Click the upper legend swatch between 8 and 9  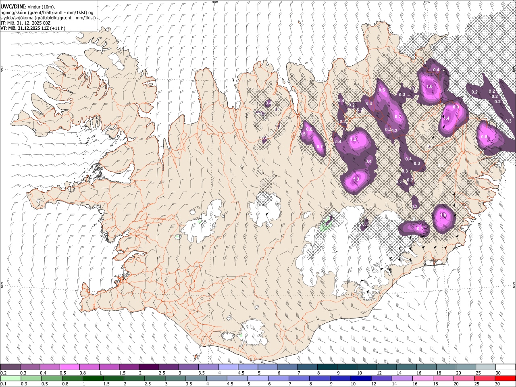[327, 367]
